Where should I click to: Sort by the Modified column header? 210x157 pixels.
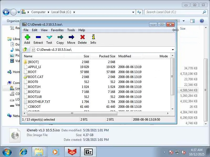(130, 56)
